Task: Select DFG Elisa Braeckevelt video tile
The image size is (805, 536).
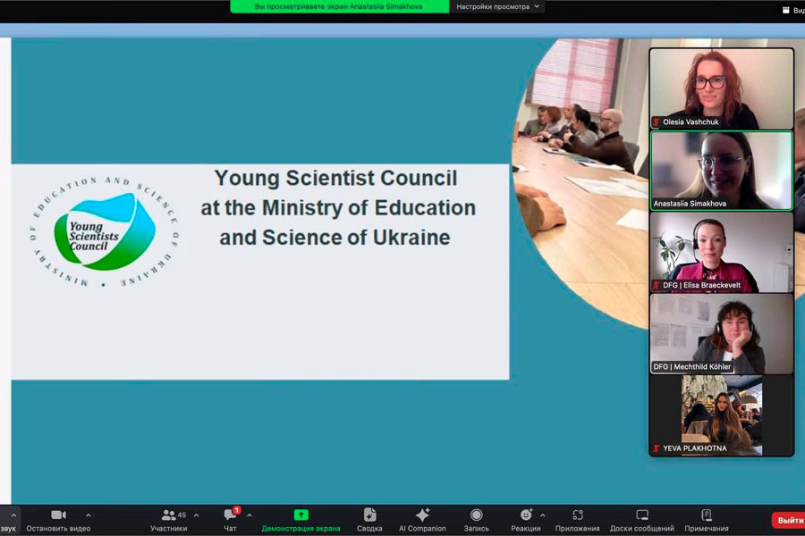Action: [721, 252]
